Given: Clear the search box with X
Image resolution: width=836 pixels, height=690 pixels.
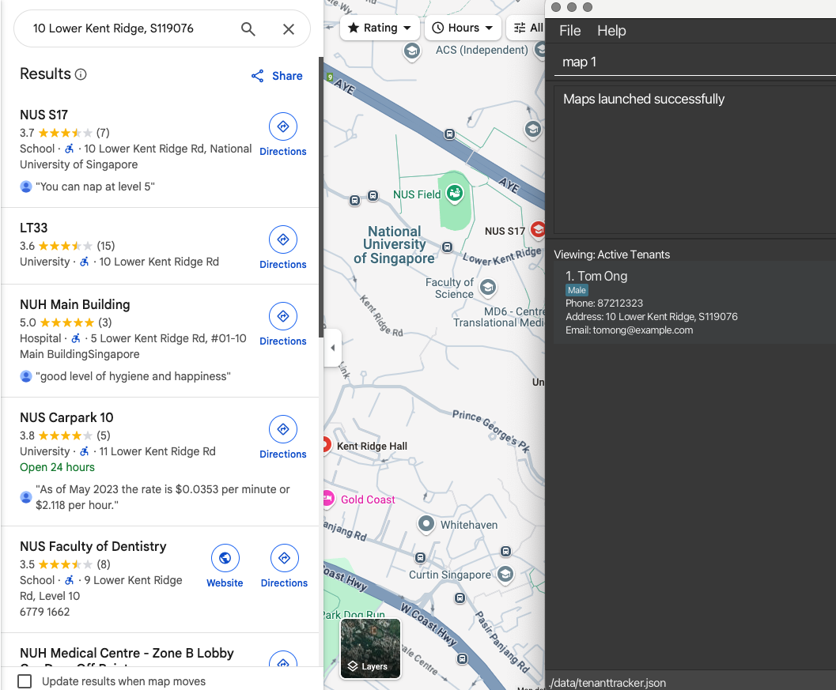Looking at the screenshot, I should (289, 28).
